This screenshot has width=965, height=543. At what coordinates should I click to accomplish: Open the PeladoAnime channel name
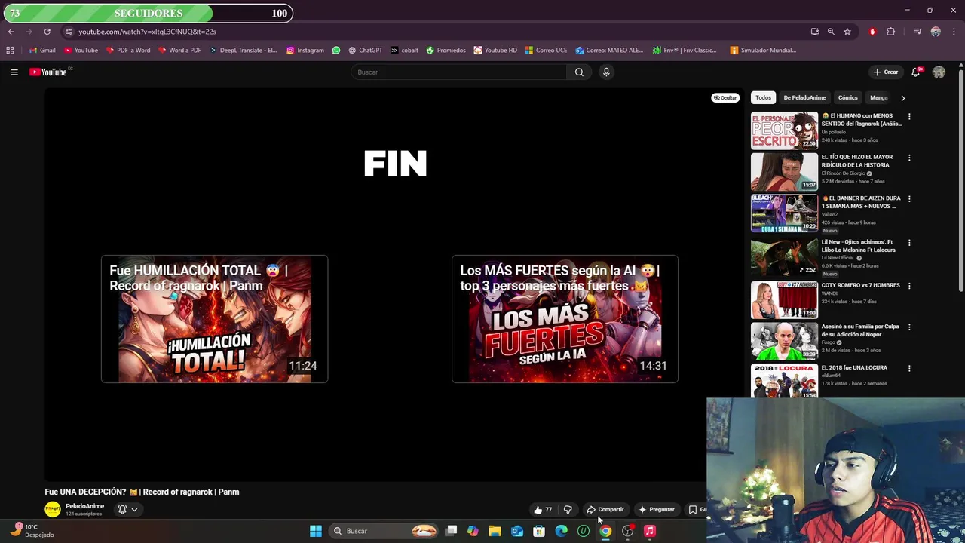tap(84, 506)
